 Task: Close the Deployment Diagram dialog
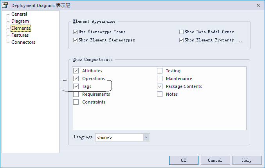258,5
